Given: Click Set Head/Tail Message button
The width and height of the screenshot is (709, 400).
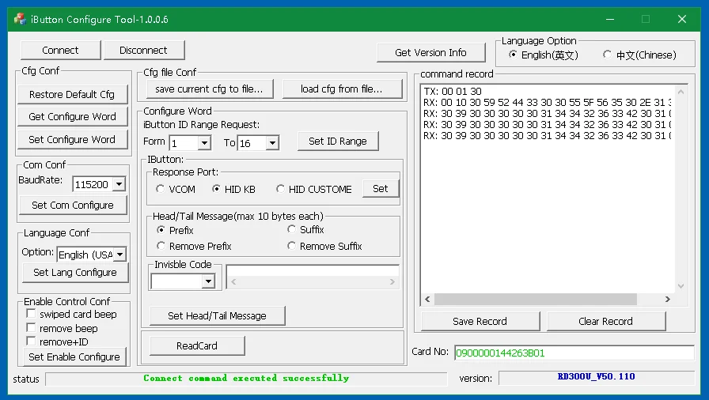Looking at the screenshot, I should coord(217,315).
